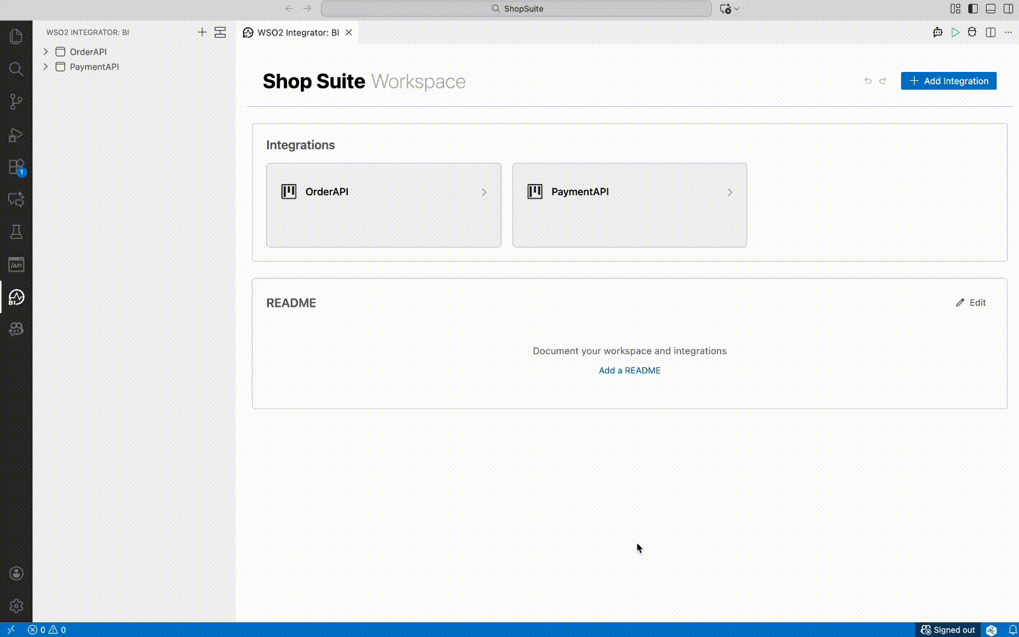The width and height of the screenshot is (1019, 637).
Task: Start debugging with the bug icon
Action: [x=972, y=32]
